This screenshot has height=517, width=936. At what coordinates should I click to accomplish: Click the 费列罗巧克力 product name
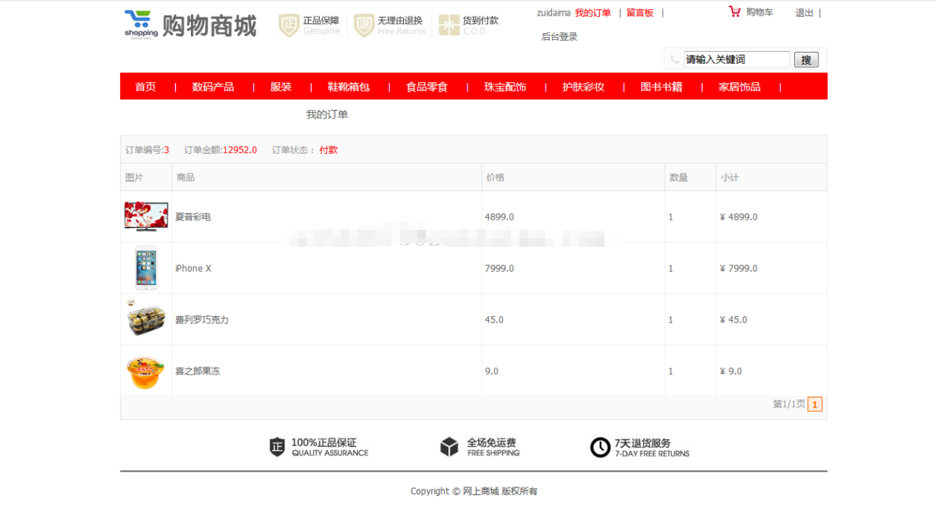click(x=202, y=320)
